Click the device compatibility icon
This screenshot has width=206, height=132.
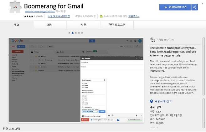[x=152, y=40]
